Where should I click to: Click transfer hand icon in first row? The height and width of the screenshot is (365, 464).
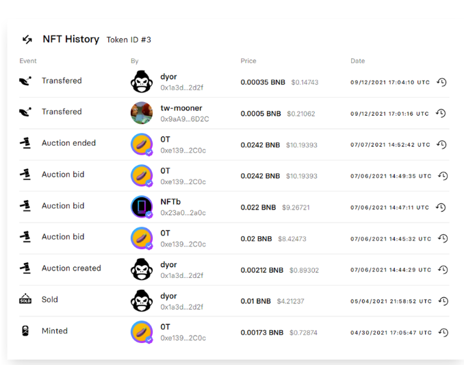click(25, 81)
